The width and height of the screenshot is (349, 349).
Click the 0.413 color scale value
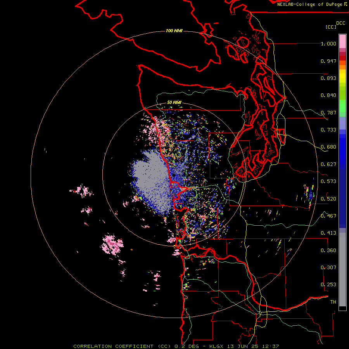click(328, 233)
